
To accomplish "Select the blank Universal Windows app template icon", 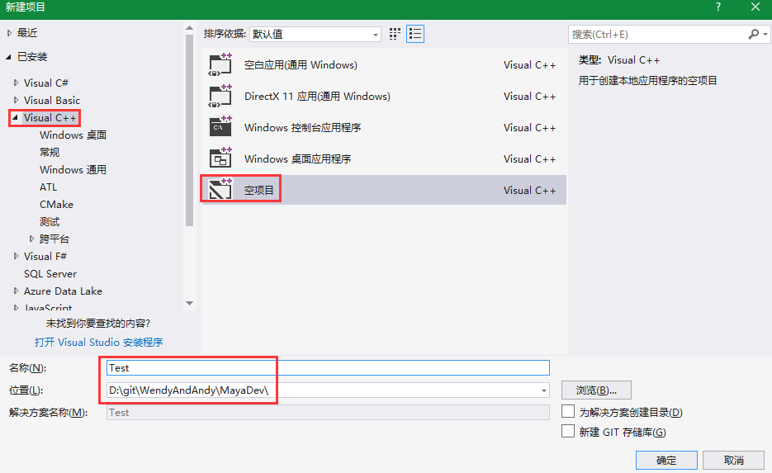I will [220, 65].
